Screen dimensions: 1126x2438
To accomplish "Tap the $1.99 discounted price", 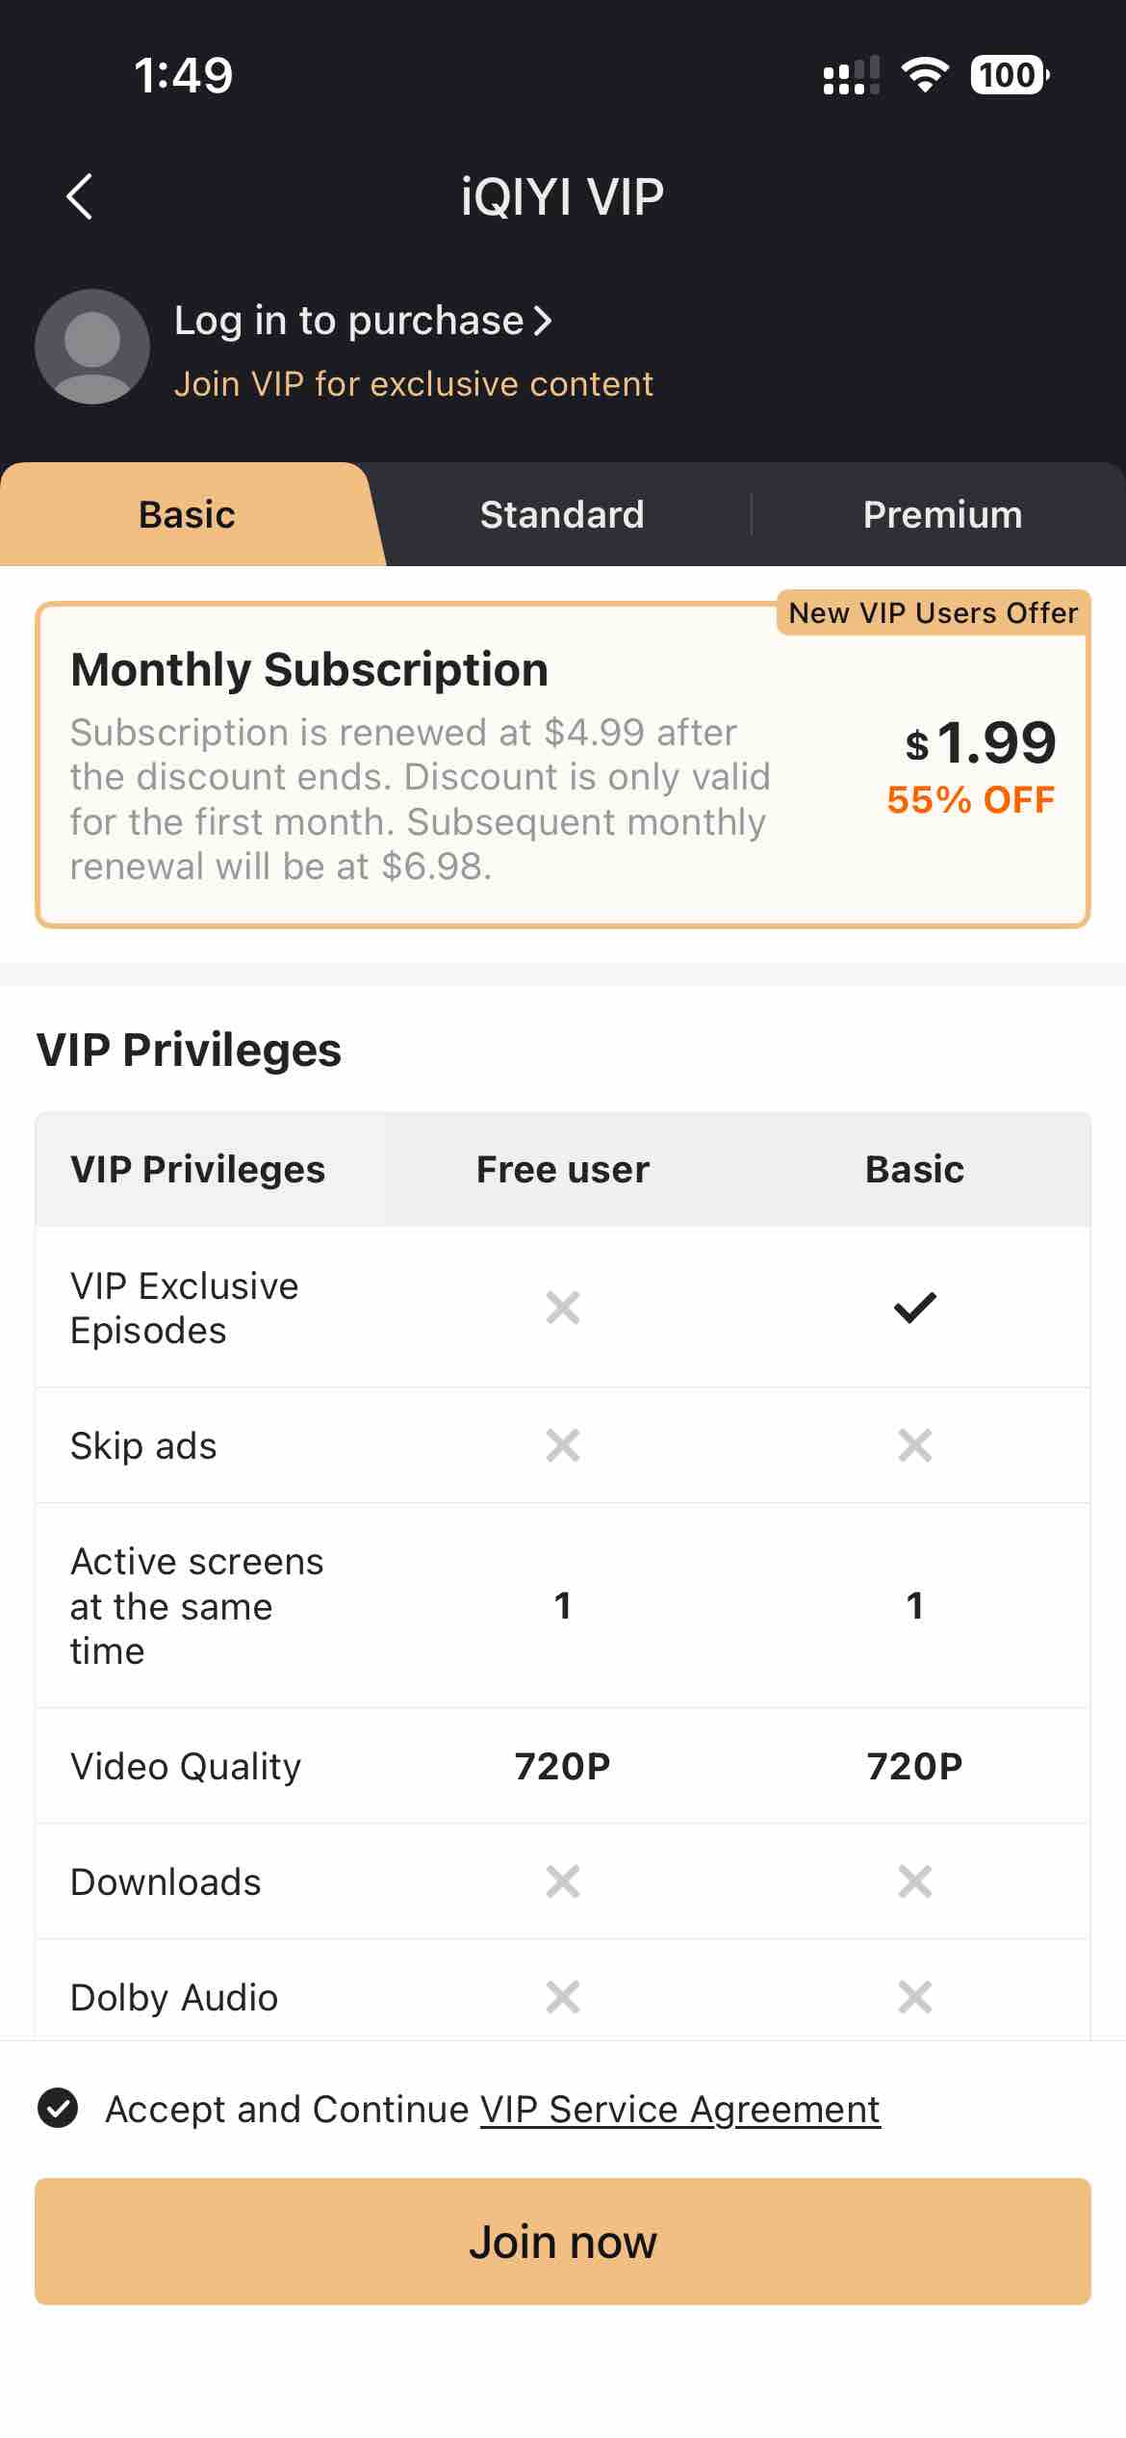I will (981, 743).
